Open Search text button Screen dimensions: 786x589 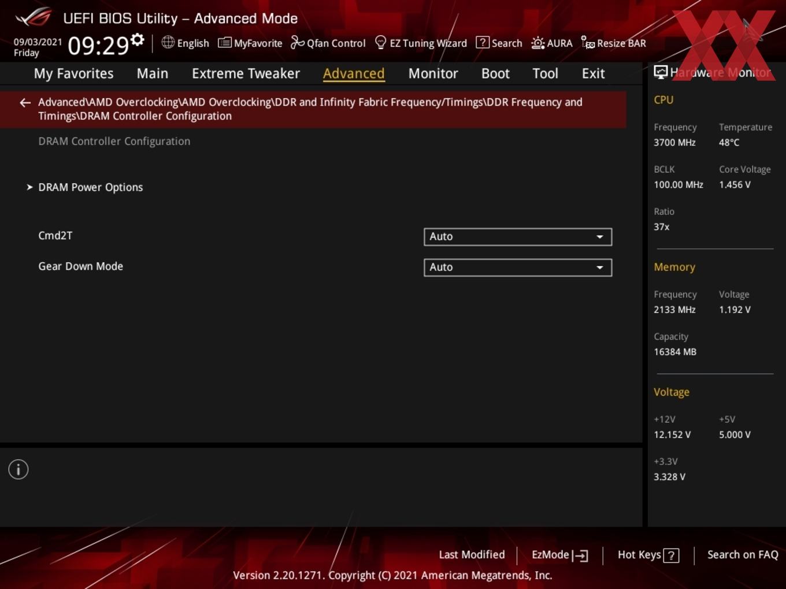click(x=507, y=43)
